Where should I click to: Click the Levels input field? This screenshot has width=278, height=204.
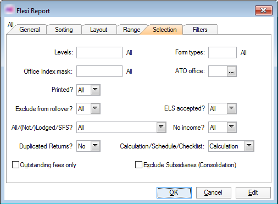pos(99,53)
